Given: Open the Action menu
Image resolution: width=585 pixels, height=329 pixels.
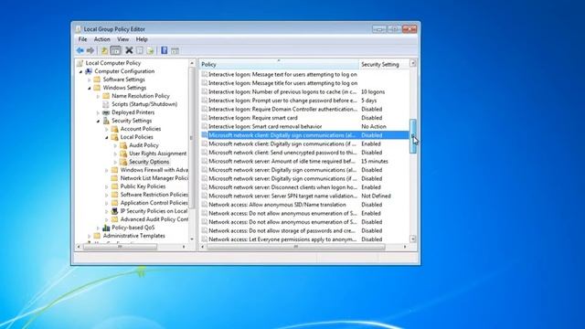Looking at the screenshot, I should tap(101, 39).
